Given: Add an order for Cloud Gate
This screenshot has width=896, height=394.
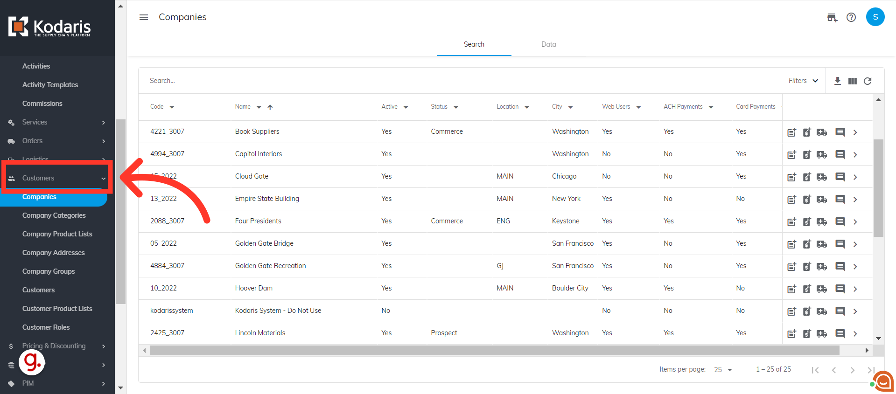Looking at the screenshot, I should point(822,177).
